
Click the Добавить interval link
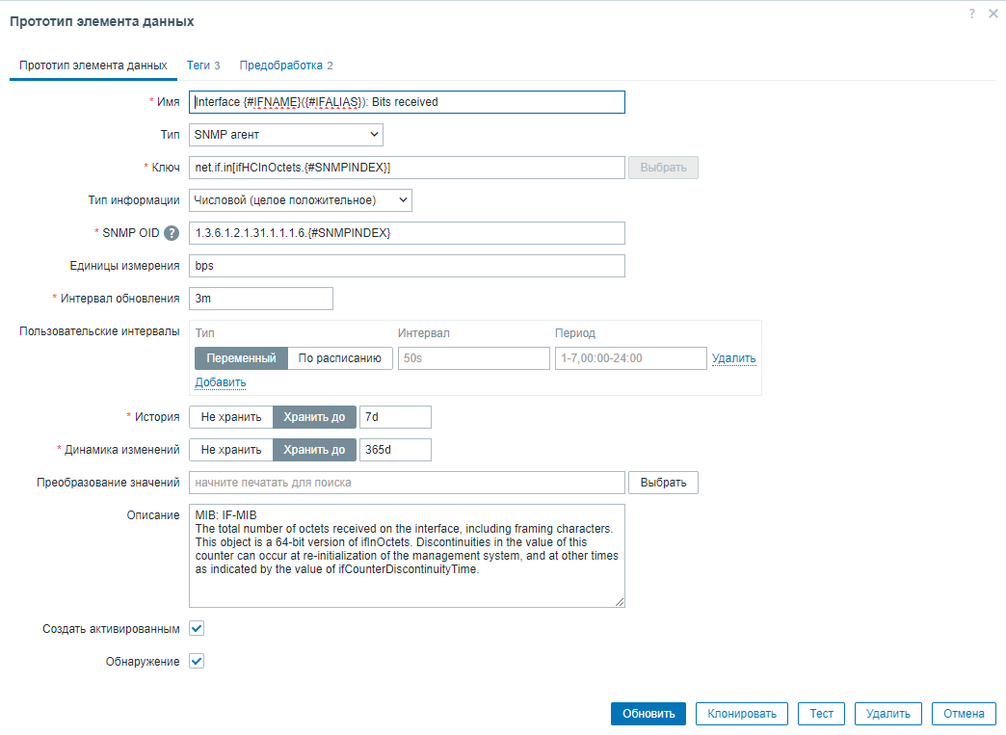[220, 382]
